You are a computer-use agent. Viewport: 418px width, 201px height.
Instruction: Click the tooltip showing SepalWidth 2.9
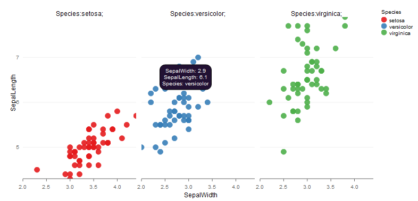(x=186, y=77)
